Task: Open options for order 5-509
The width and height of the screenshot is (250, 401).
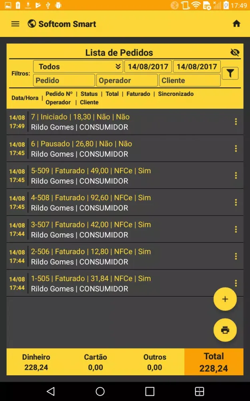Action: point(236,175)
